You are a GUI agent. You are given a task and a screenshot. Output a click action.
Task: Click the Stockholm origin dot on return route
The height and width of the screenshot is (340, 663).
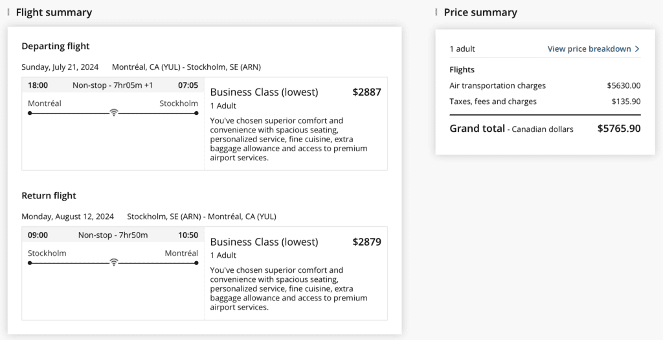[30, 263]
